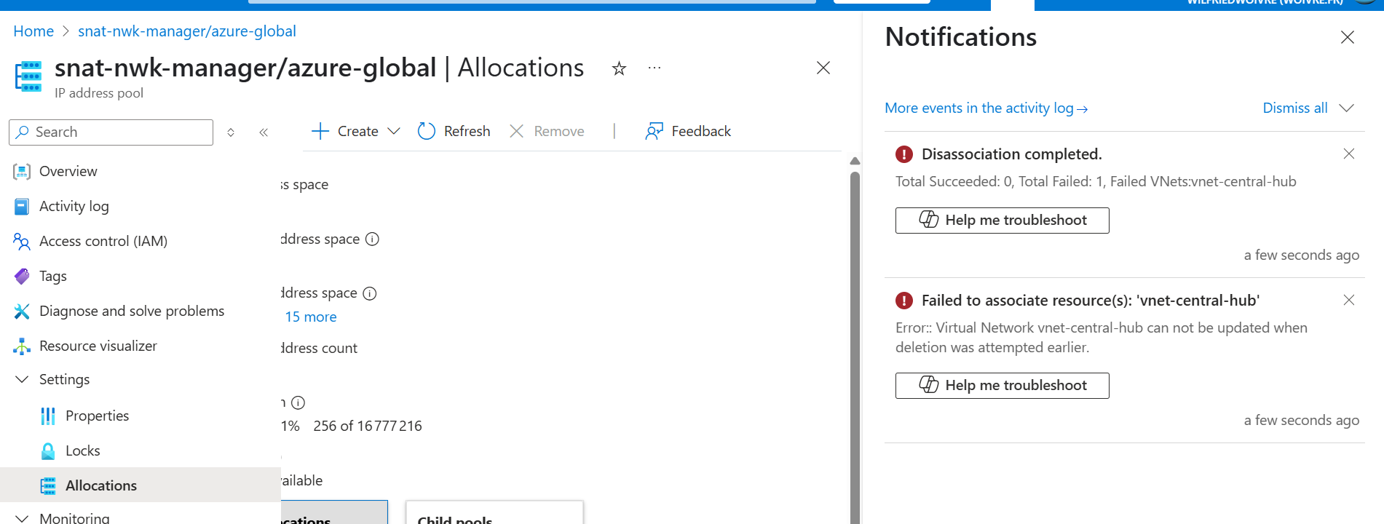Image resolution: width=1384 pixels, height=524 pixels.
Task: Click the scrollbar up arrow
Action: (855, 161)
